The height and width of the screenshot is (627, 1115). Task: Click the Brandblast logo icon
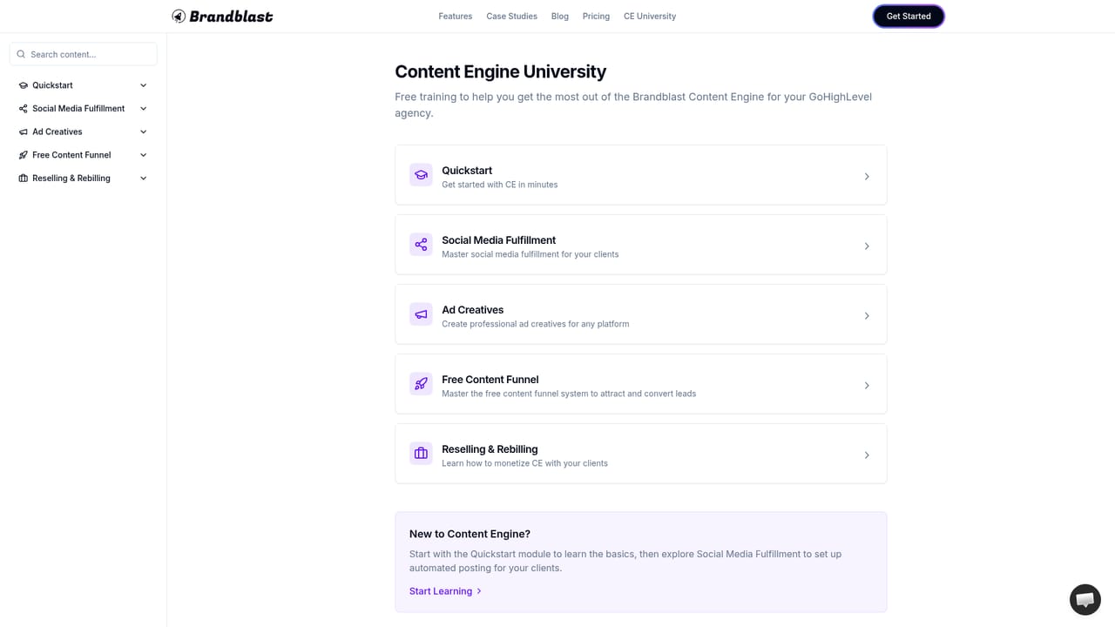click(x=179, y=16)
